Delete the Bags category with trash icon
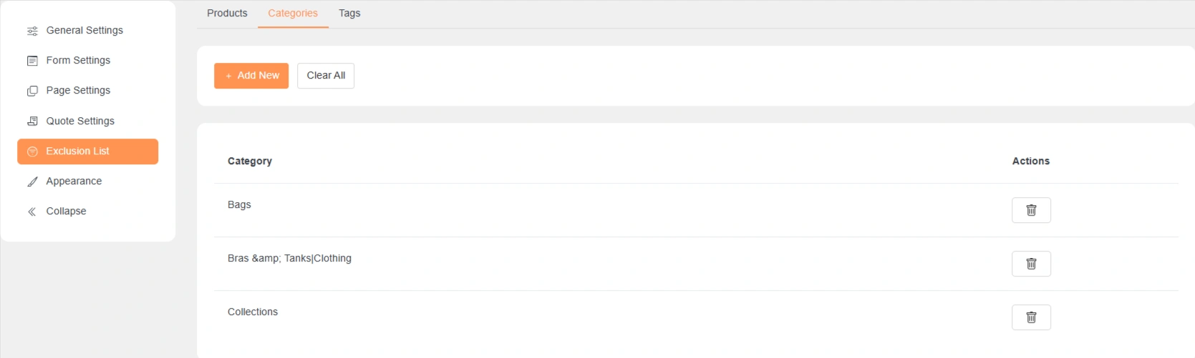1195x358 pixels. (1030, 210)
